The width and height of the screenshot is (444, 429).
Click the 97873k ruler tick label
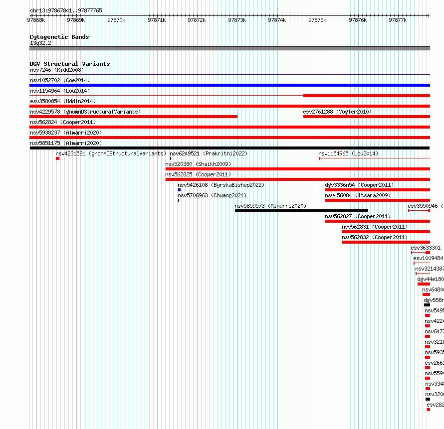237,20
